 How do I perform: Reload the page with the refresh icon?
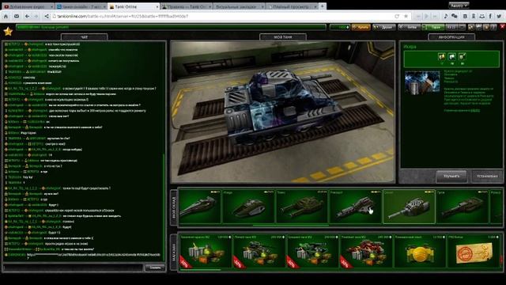tap(397, 16)
